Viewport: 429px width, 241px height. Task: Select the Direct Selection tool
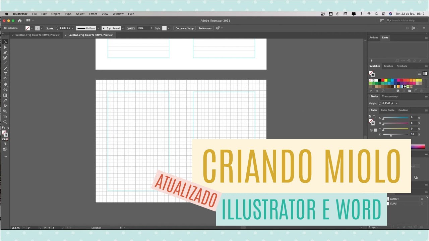click(x=5, y=47)
